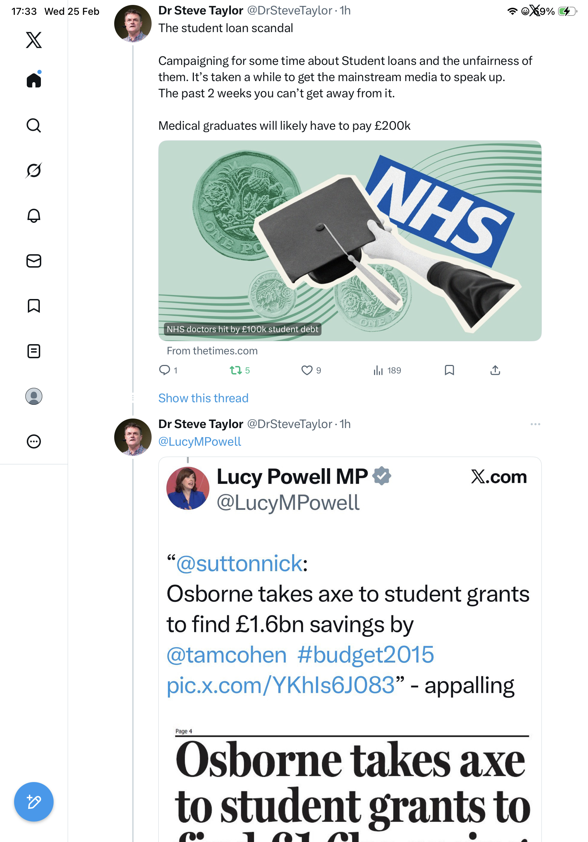The height and width of the screenshot is (842, 588).
Task: Open Lists icon in sidebar
Action: coord(34,351)
